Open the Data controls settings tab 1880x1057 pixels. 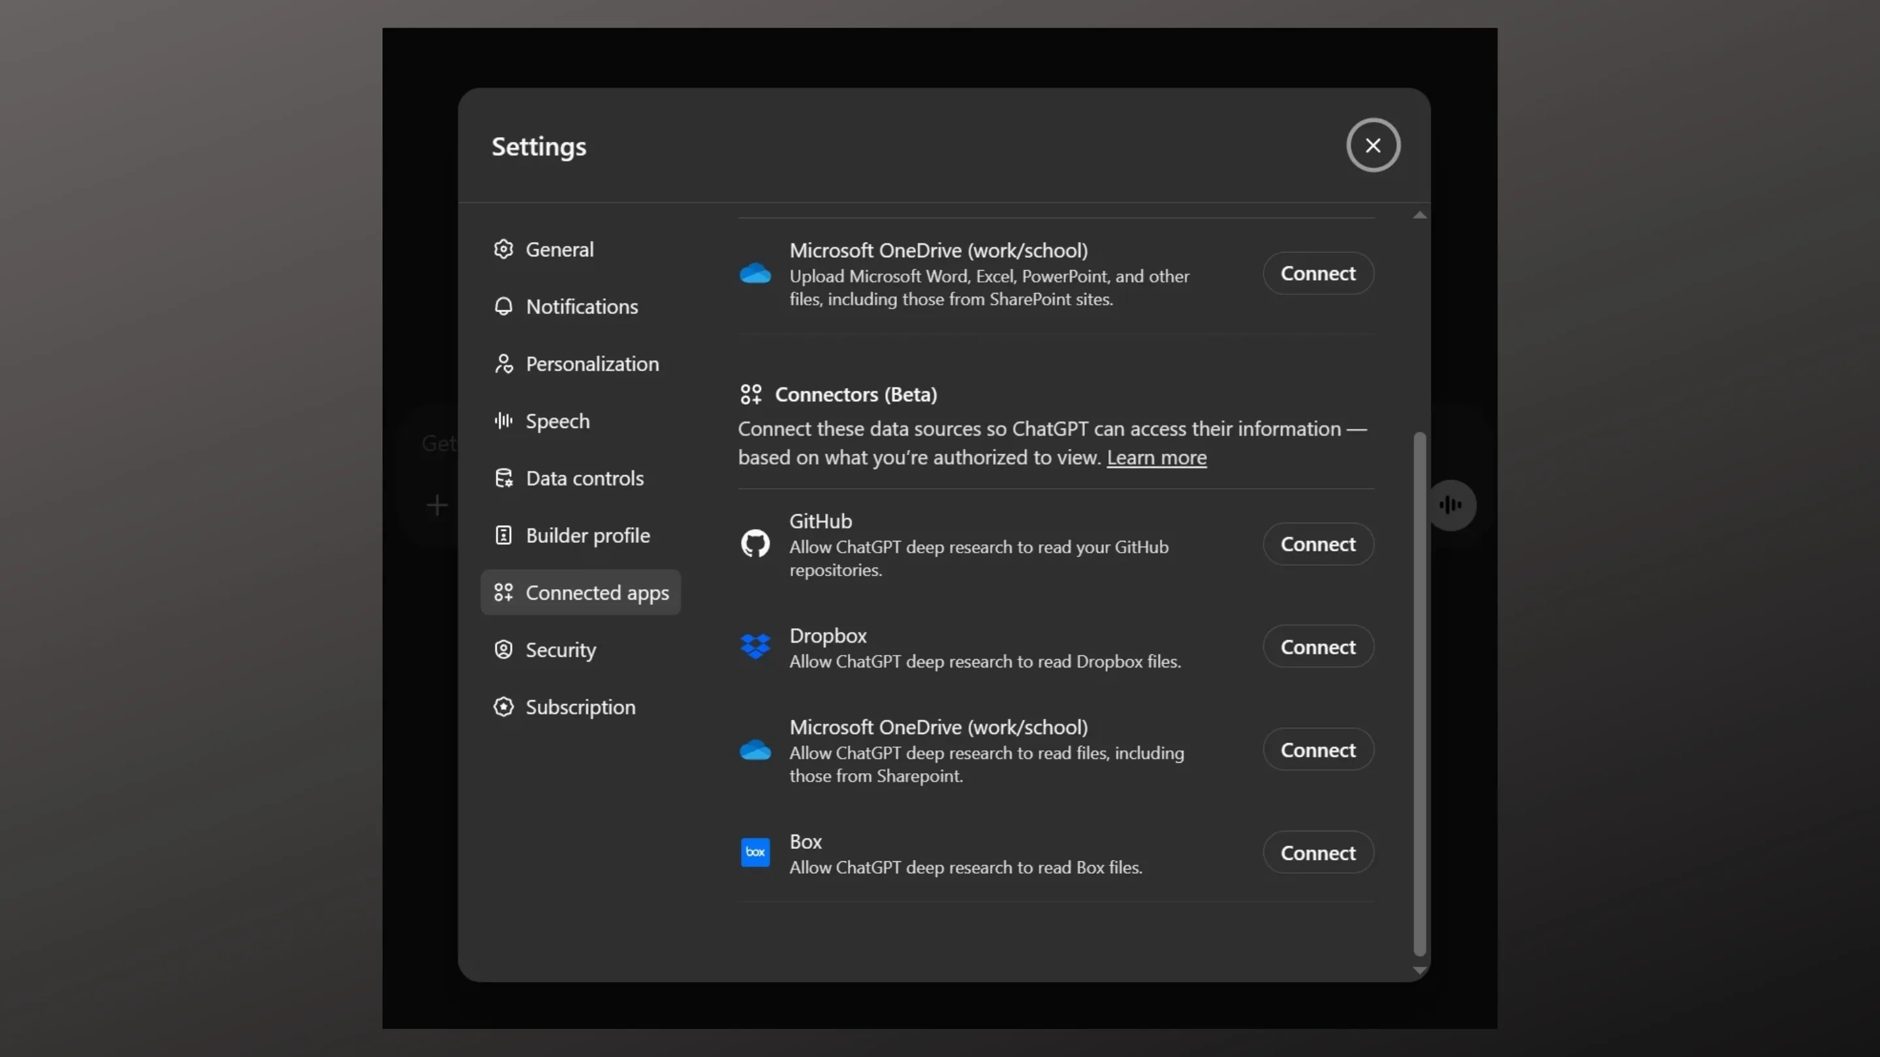click(x=580, y=478)
